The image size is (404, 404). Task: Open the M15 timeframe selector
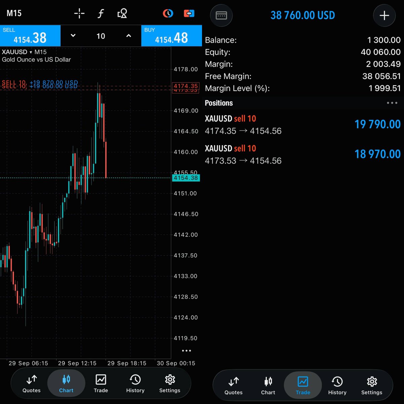pyautogui.click(x=14, y=13)
